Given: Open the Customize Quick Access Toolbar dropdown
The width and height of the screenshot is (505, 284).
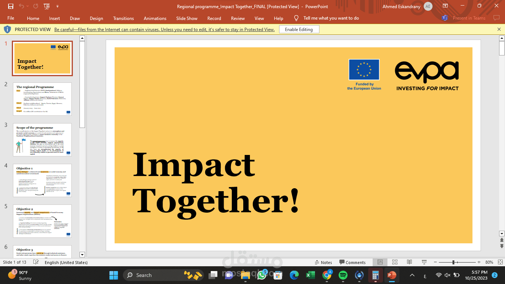Looking at the screenshot, I should pos(57,6).
